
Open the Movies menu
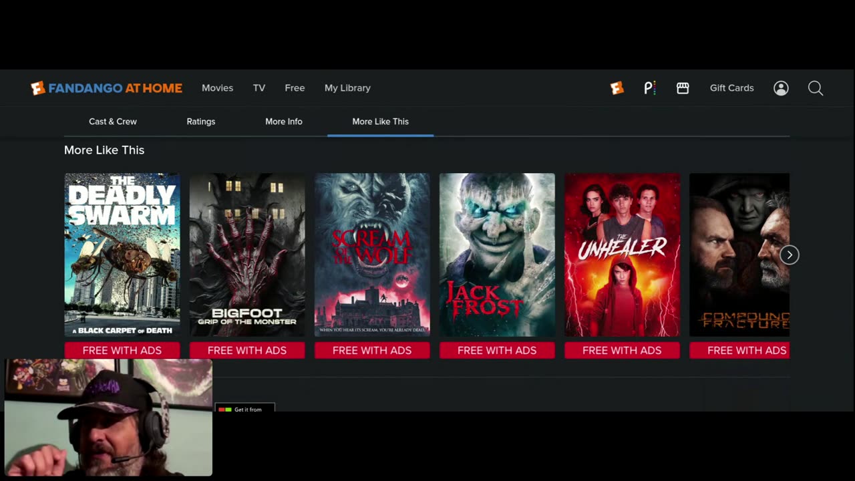pos(217,88)
